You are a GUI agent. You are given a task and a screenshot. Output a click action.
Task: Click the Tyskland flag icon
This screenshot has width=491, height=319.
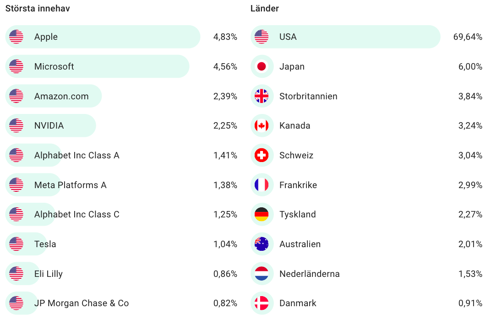[x=262, y=214]
